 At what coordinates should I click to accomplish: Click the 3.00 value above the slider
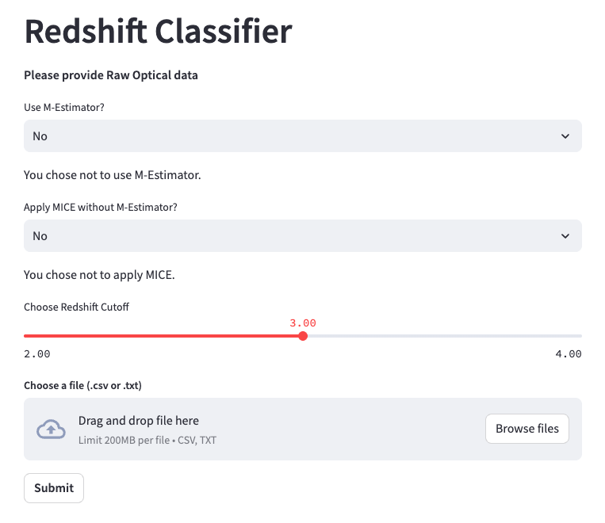[303, 323]
